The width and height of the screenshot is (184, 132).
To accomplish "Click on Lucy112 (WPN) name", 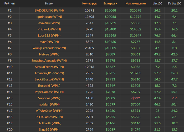I will click(49, 35).
